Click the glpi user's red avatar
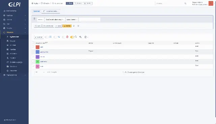The height and width of the screenshot is (124, 216). (x=37, y=47)
